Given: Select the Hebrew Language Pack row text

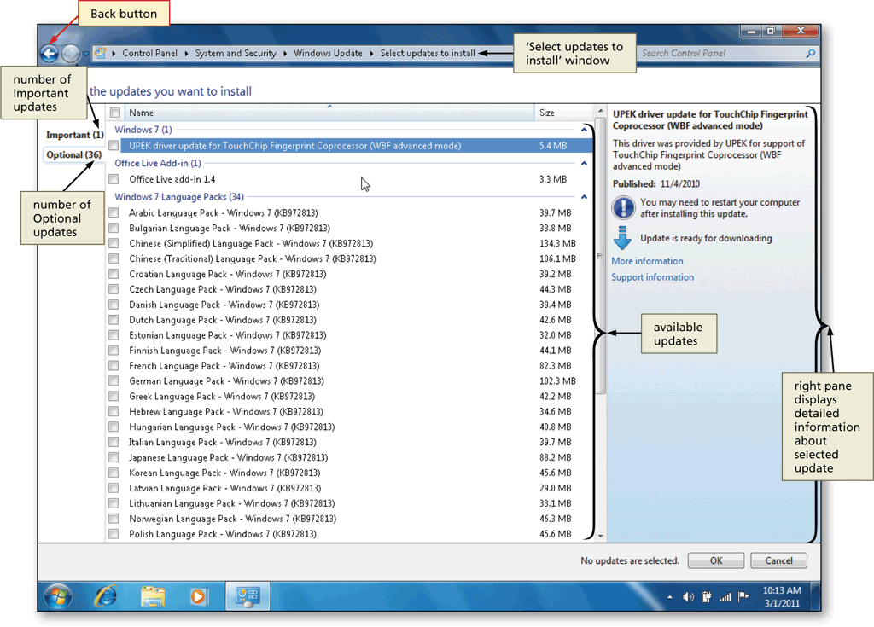Looking at the screenshot, I should pos(225,412).
